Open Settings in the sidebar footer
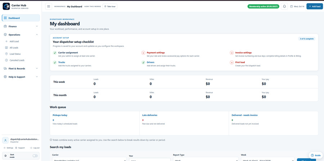This screenshot has width=324, height=161. click(x=9, y=148)
